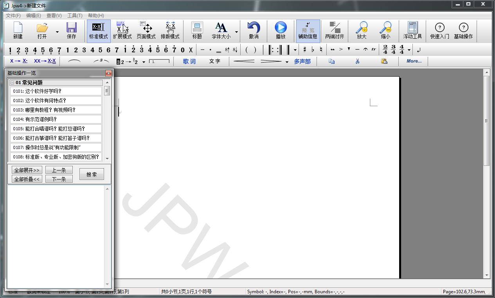Open the barline options dropdown arrow
This screenshot has width=495, height=298.
pos(295,50)
